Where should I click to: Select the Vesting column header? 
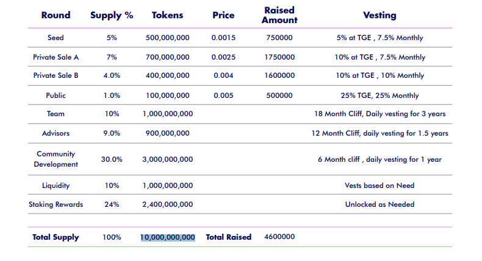379,15
